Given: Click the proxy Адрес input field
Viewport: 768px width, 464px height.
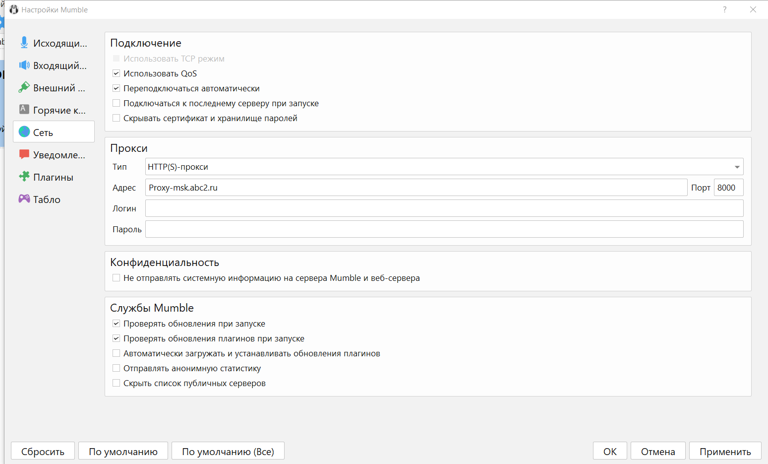Looking at the screenshot, I should point(416,188).
